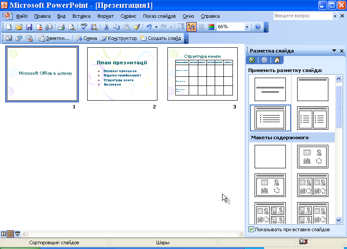Open a file with the Open folder icon
This screenshot has height=249, width=347.
(19, 27)
